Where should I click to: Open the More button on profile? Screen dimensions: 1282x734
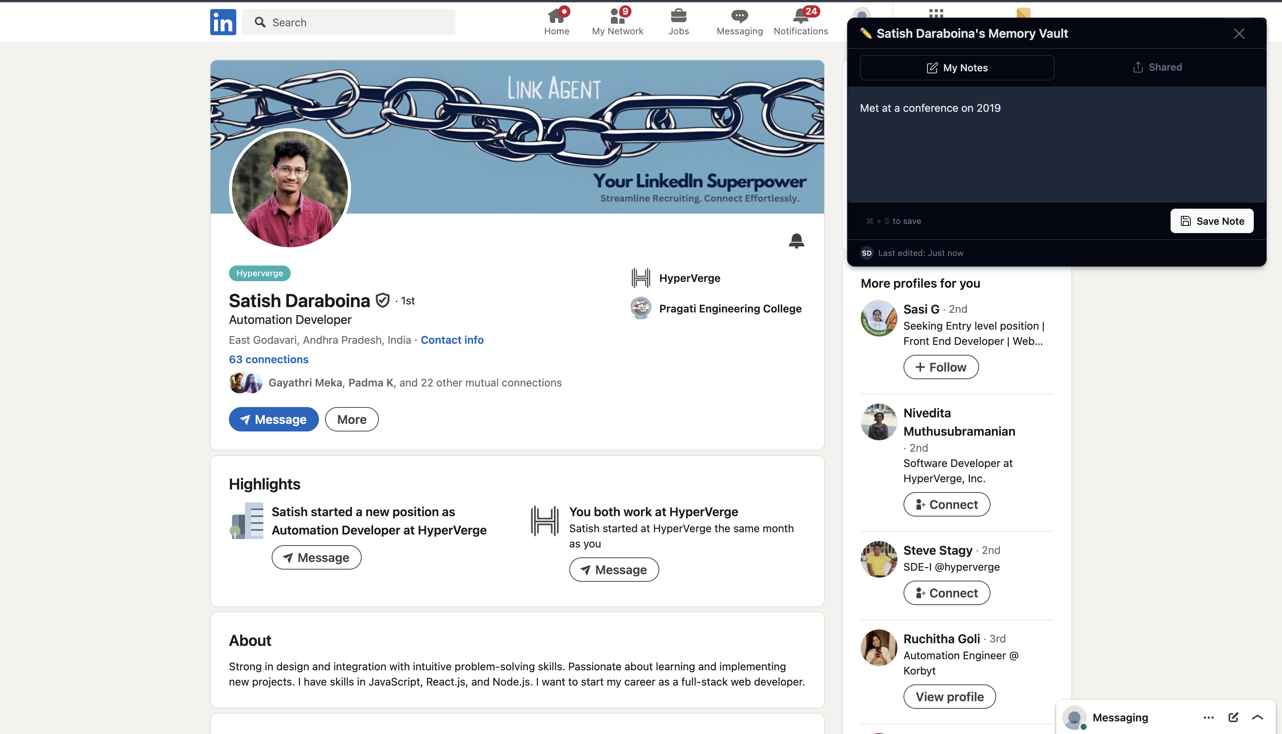click(x=351, y=419)
